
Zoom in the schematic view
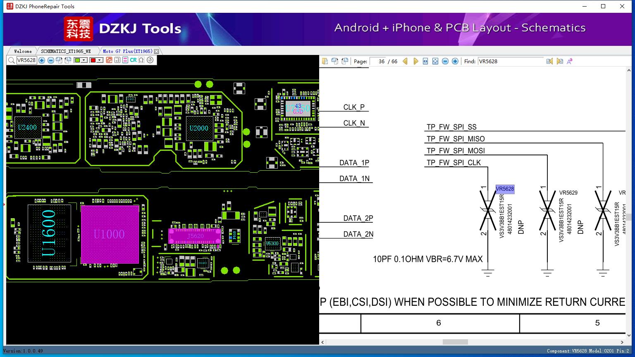(455, 61)
